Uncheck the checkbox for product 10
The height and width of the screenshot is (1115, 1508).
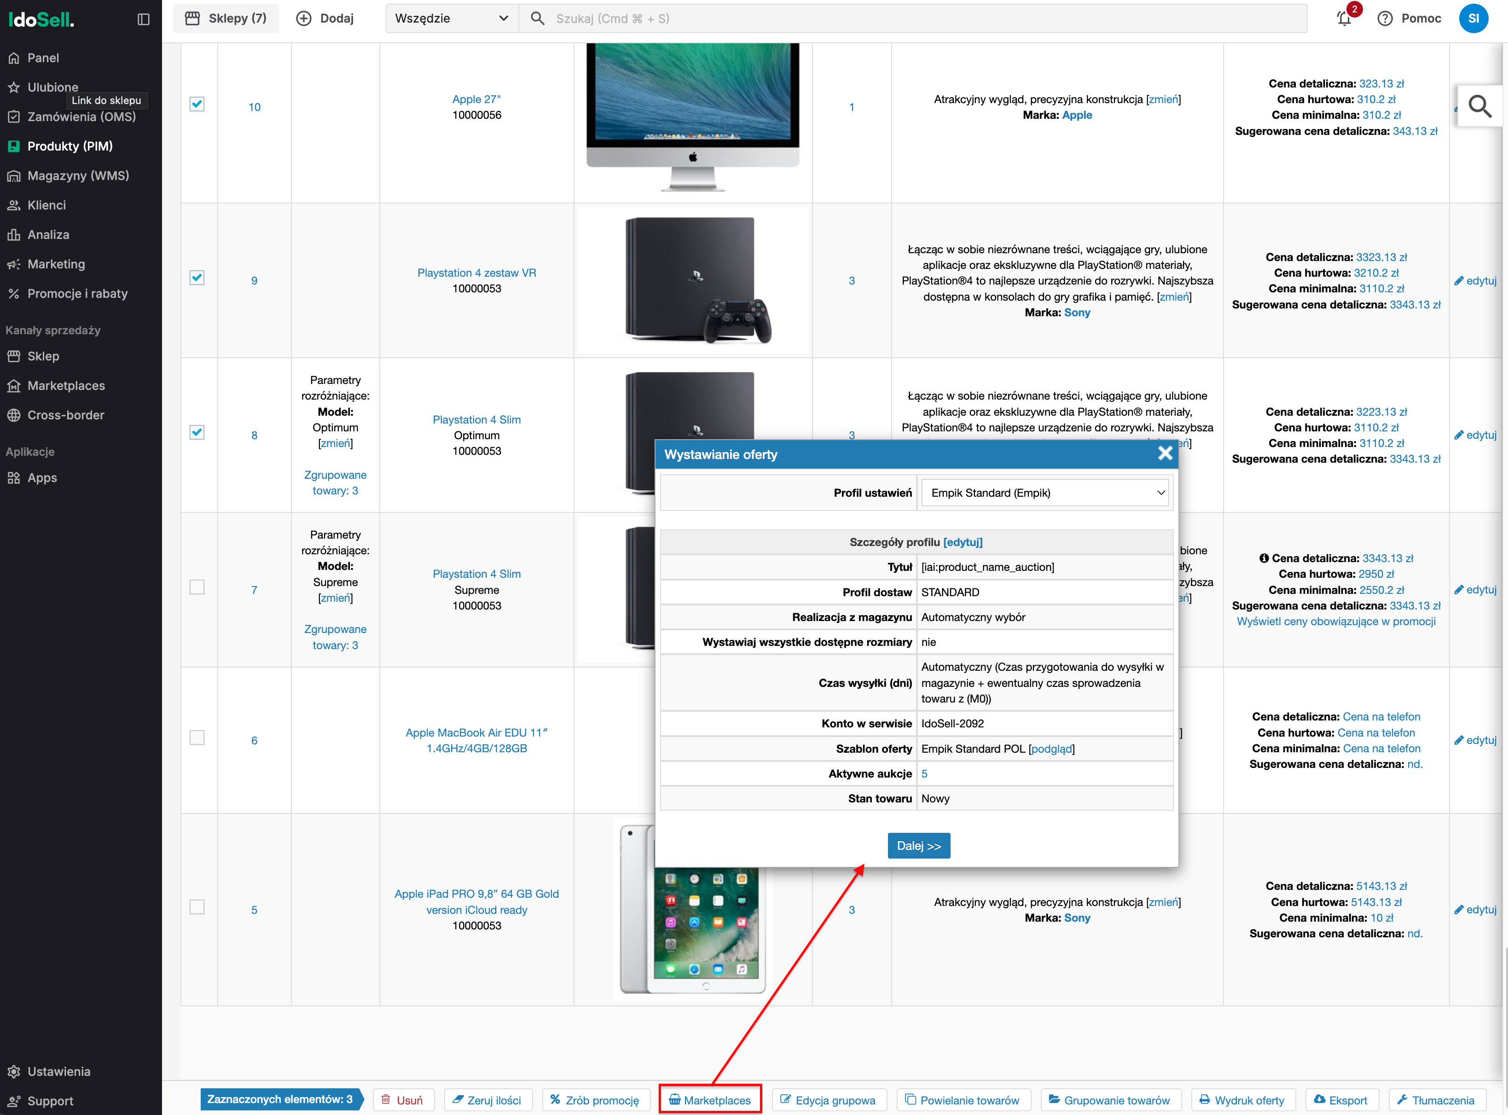[197, 105]
